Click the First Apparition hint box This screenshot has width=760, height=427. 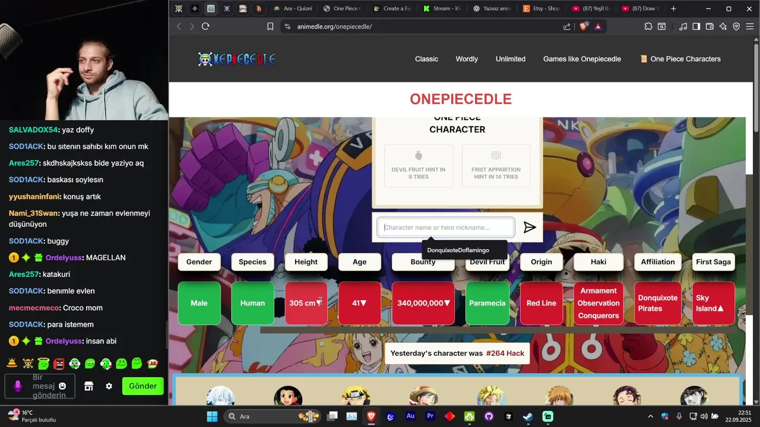point(496,165)
